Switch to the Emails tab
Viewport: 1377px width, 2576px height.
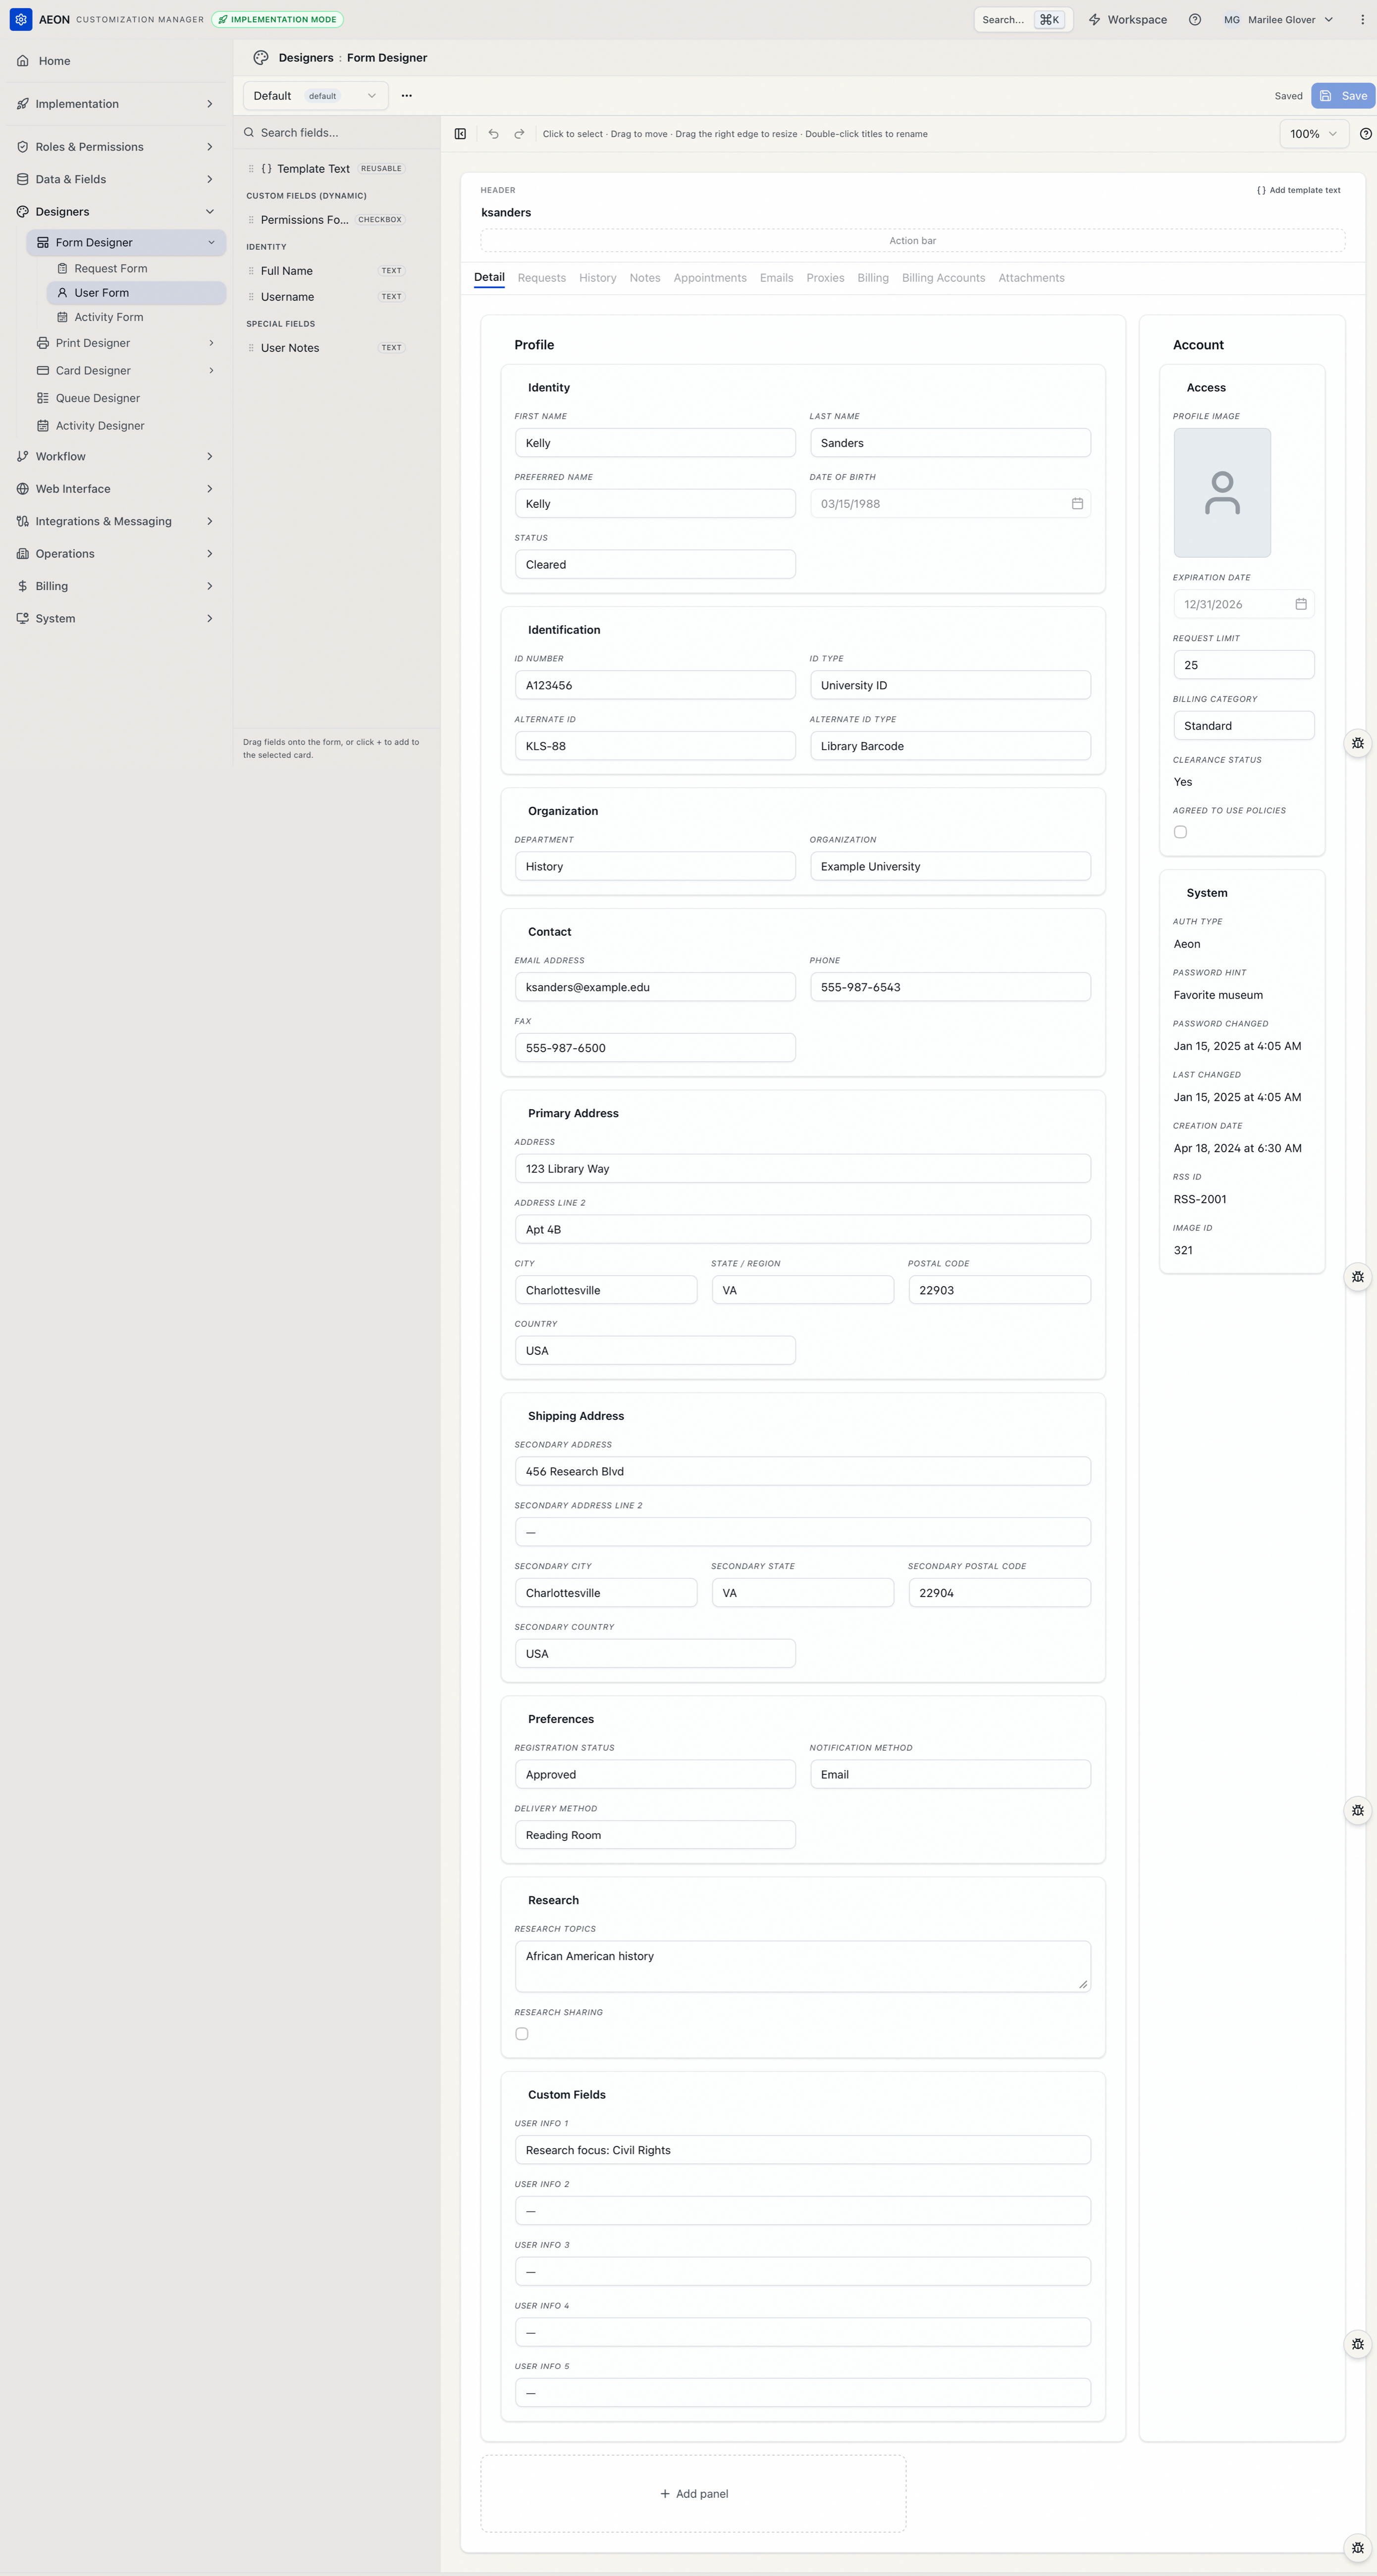(776, 278)
